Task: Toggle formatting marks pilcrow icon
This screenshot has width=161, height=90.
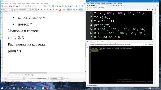Action: click(x=50, y=6)
